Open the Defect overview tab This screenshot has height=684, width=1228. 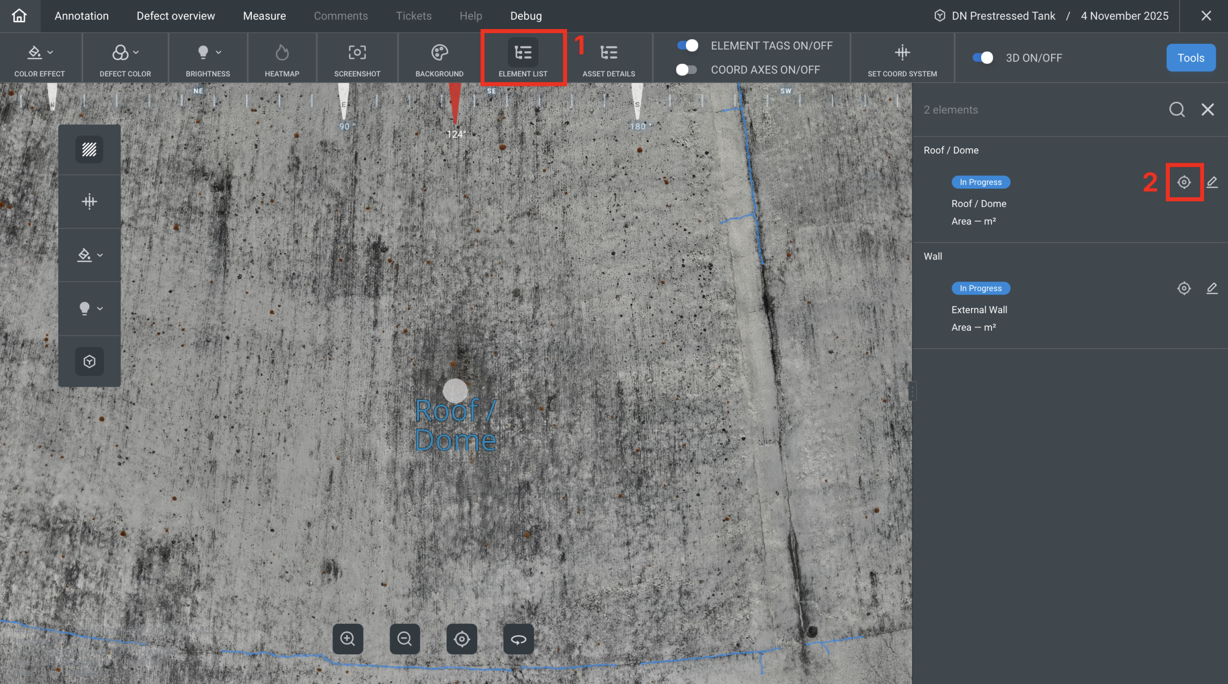point(175,16)
